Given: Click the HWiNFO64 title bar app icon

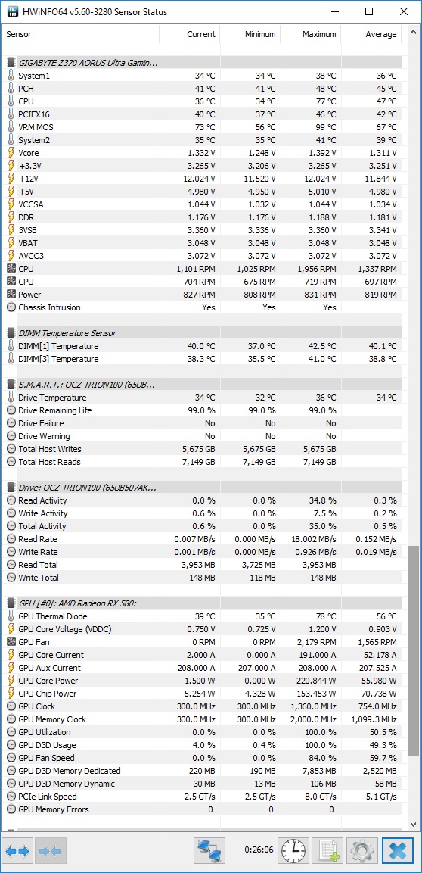Looking at the screenshot, I should [x=11, y=11].
